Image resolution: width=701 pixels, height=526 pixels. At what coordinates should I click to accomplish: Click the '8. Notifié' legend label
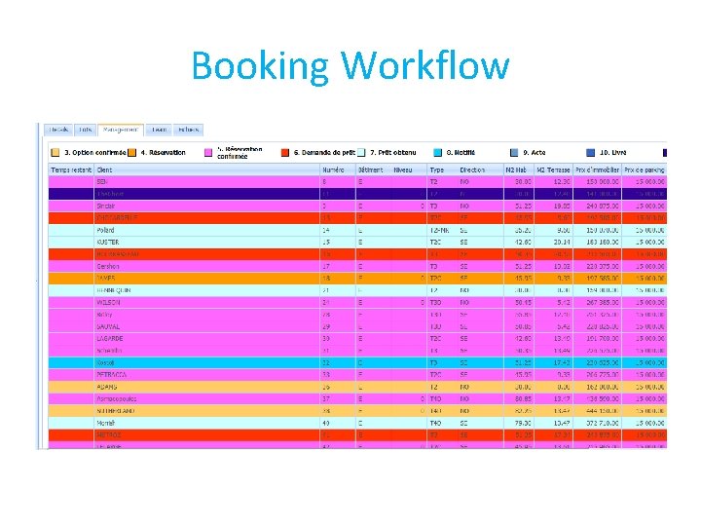(x=461, y=153)
